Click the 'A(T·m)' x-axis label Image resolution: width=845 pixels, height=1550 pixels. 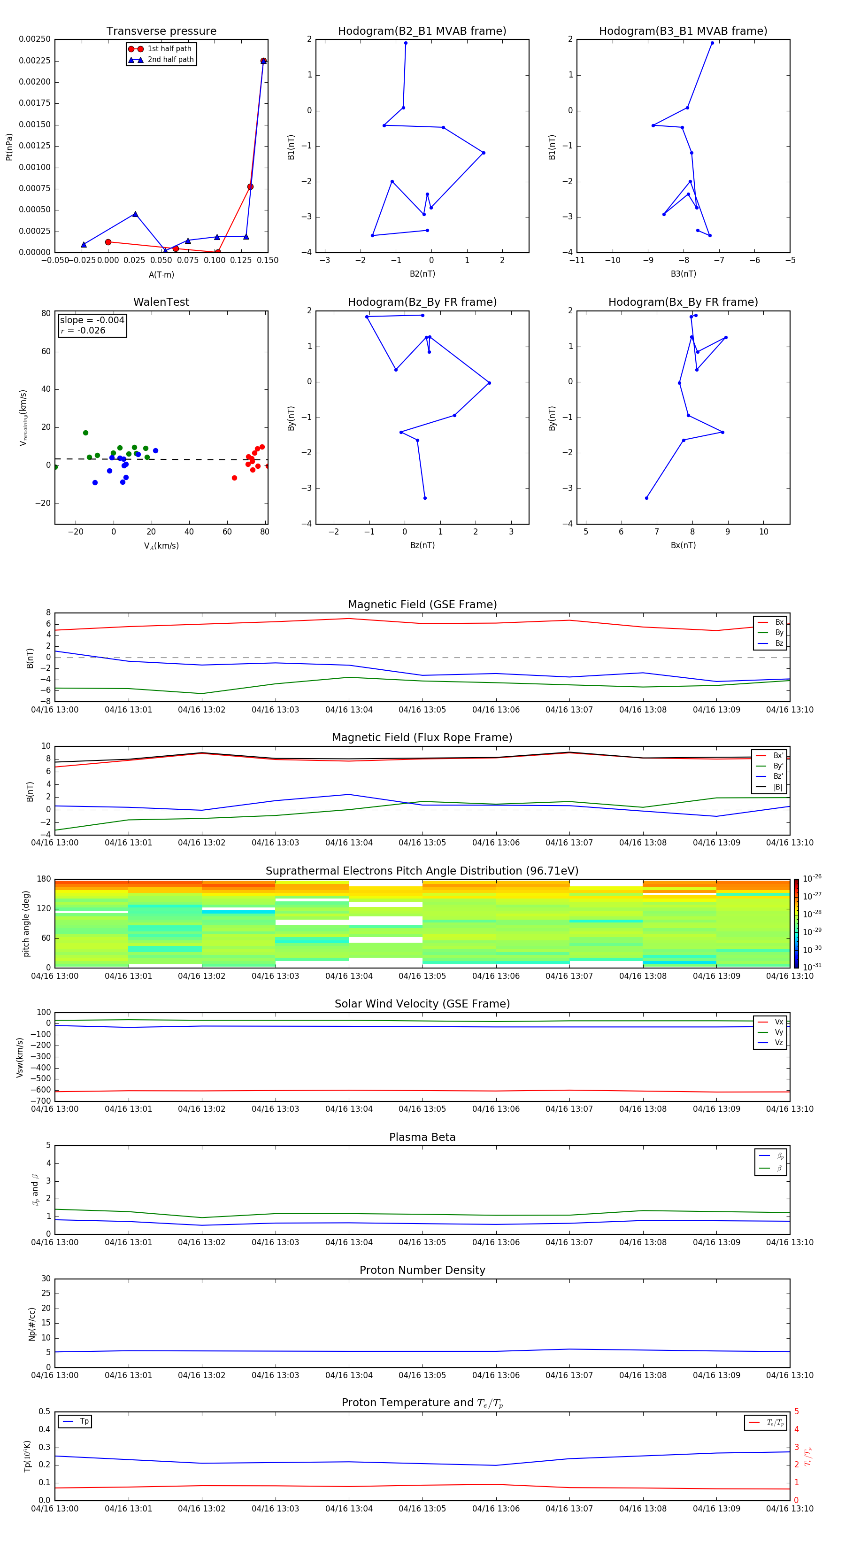tap(161, 274)
